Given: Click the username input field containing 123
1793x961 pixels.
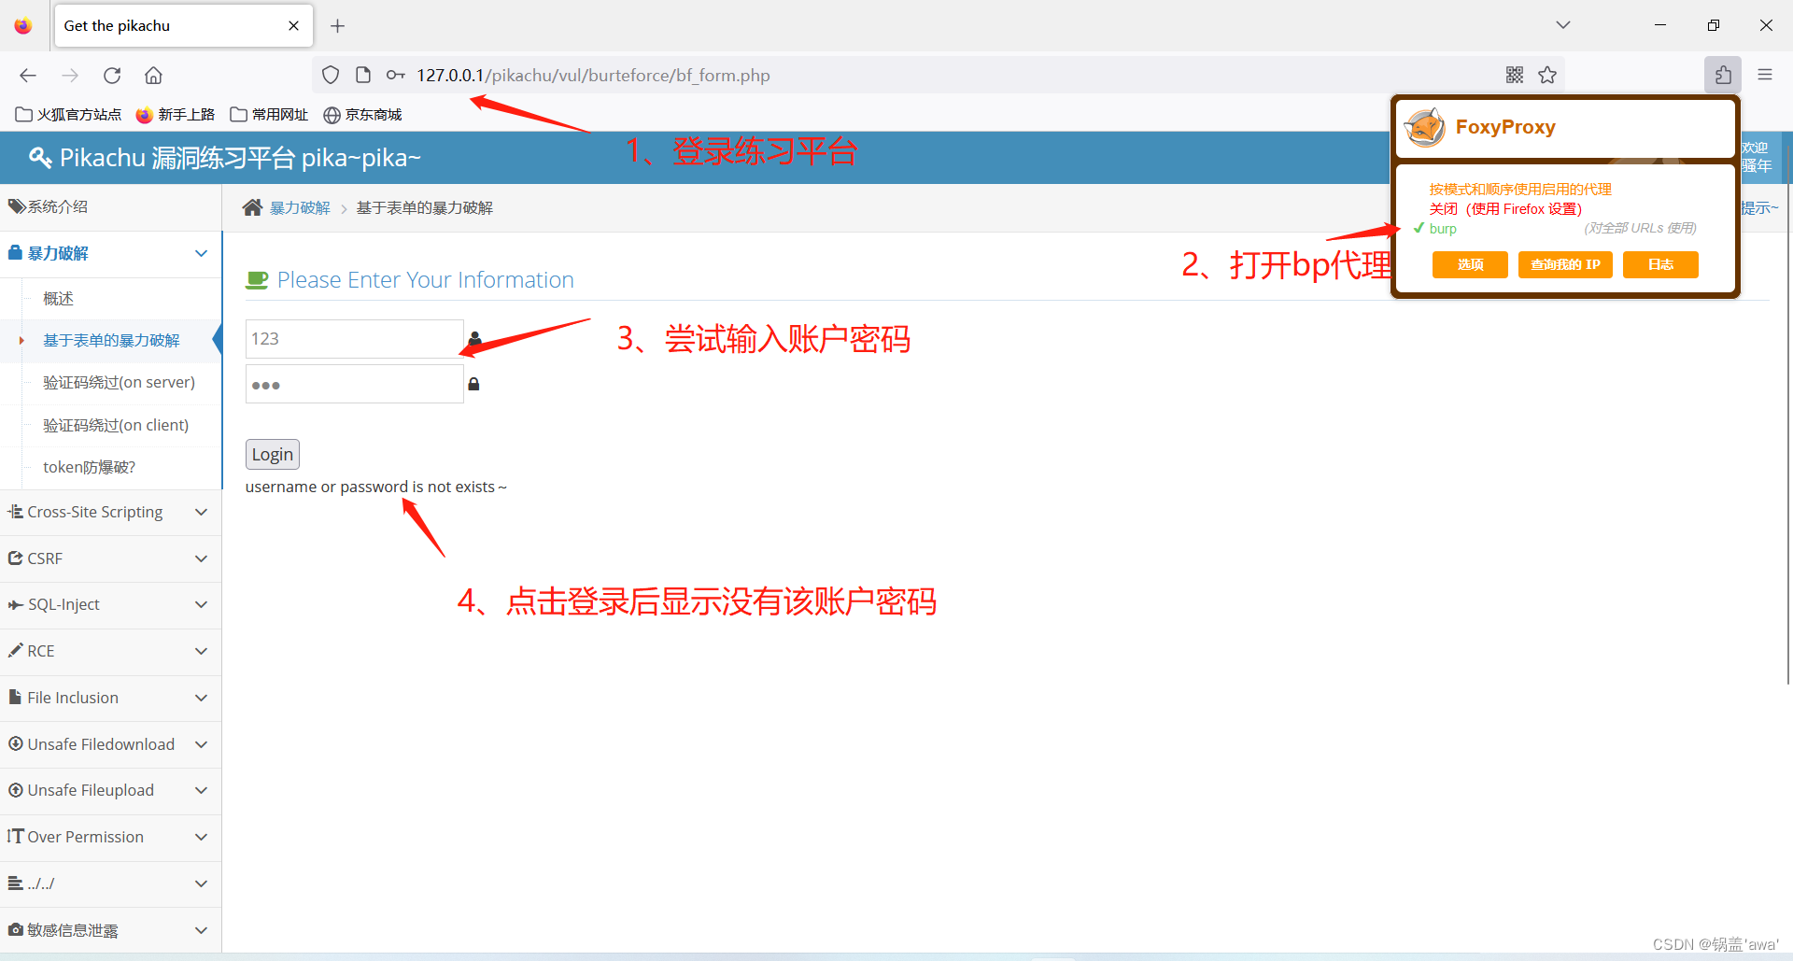Looking at the screenshot, I should 355,339.
